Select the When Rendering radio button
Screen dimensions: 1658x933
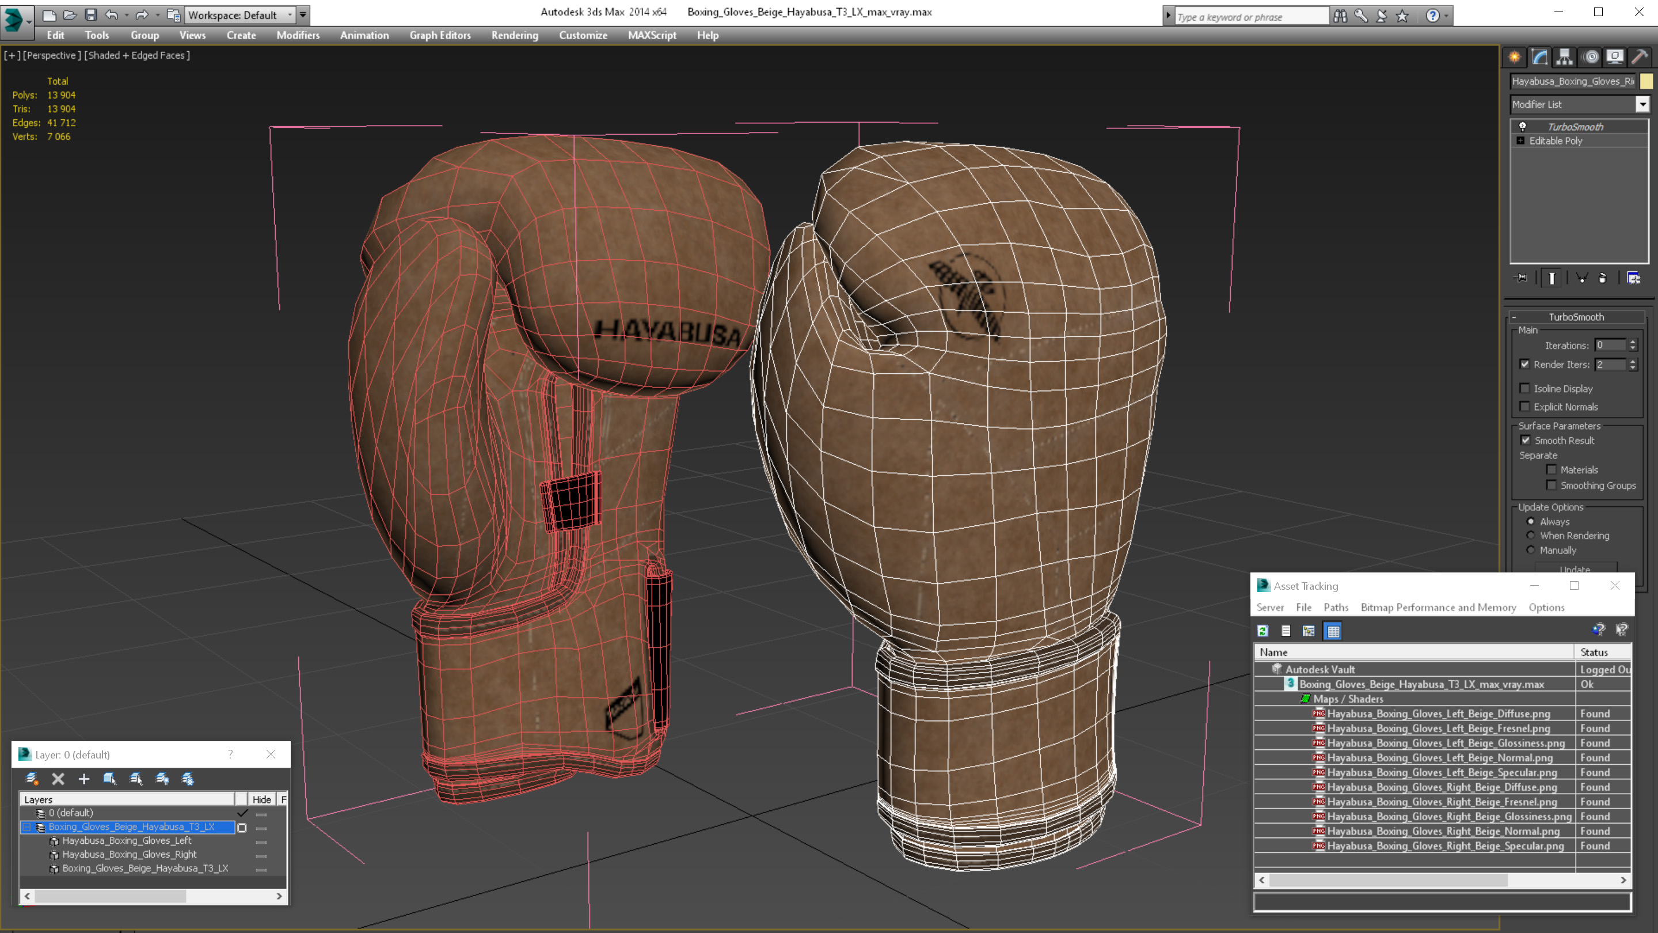pyautogui.click(x=1531, y=535)
